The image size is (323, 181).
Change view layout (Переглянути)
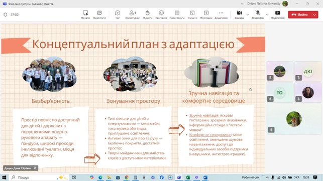tap(177, 15)
